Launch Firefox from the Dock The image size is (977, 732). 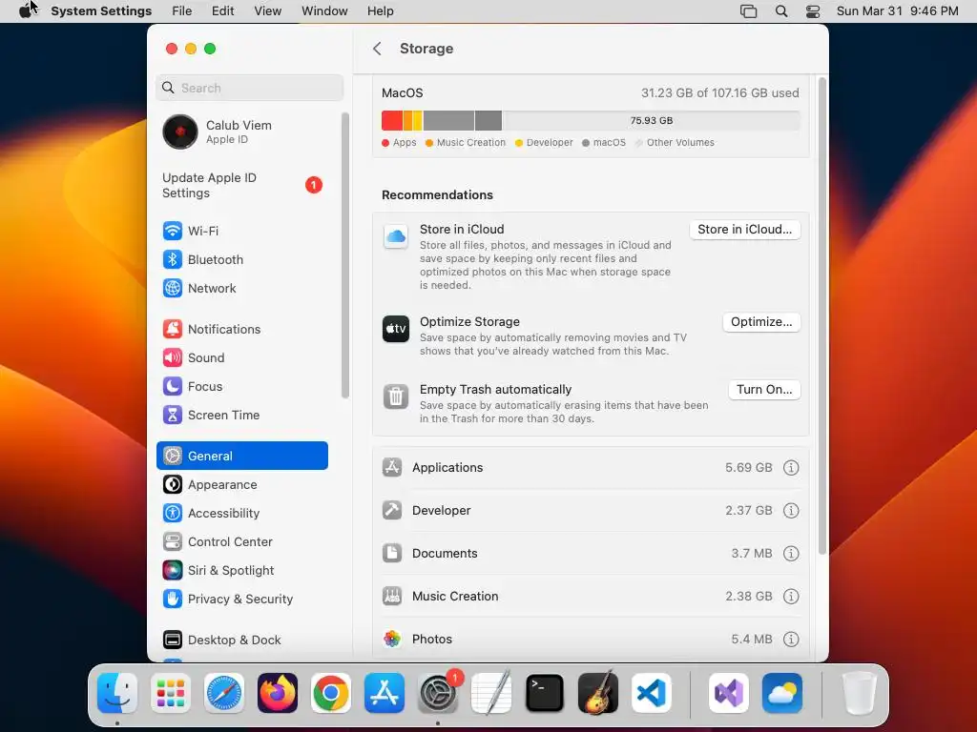pos(278,693)
